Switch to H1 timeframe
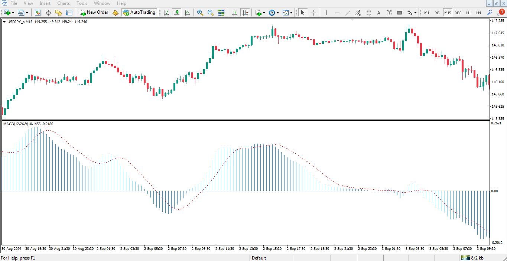 [x=468, y=13]
